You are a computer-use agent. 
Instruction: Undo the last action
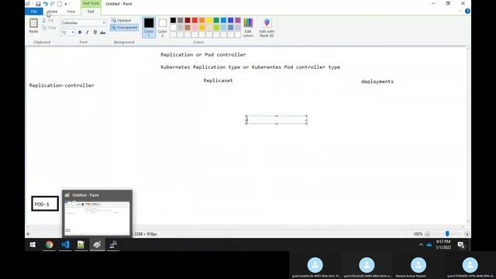45,4
